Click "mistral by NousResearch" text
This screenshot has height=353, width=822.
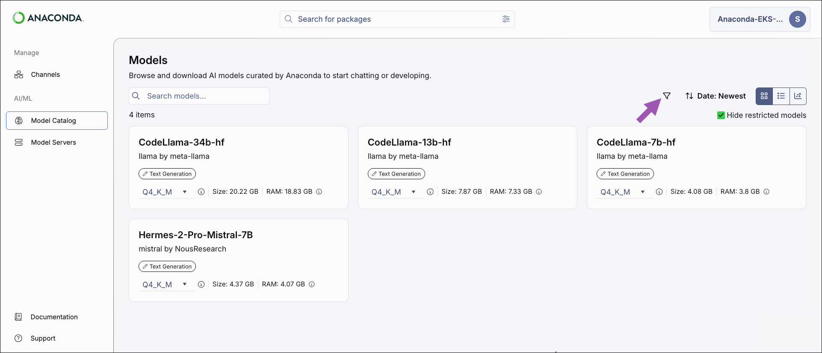[183, 249]
